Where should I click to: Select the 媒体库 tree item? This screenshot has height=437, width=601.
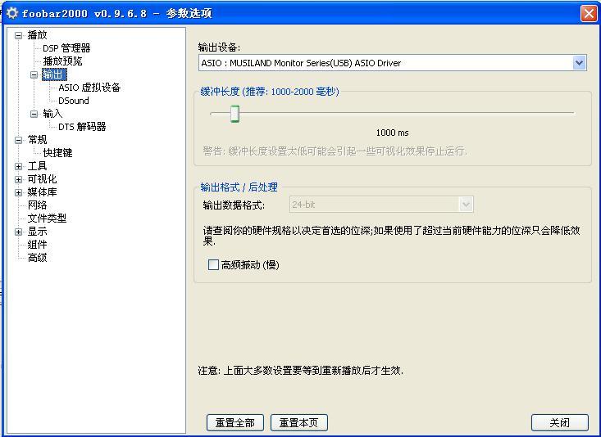[42, 192]
